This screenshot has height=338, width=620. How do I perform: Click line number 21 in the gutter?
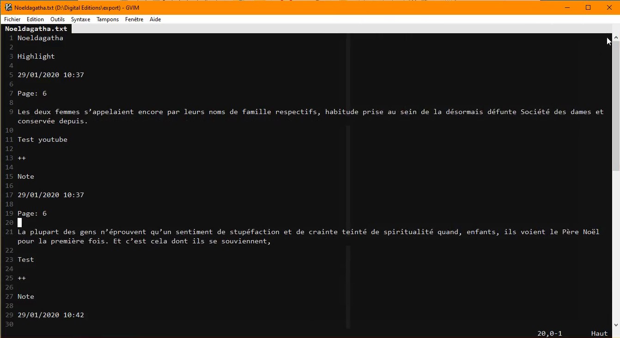click(x=9, y=232)
